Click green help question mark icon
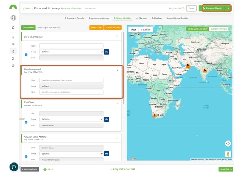Viewport: 242px width, 174px height. [x=45, y=169]
